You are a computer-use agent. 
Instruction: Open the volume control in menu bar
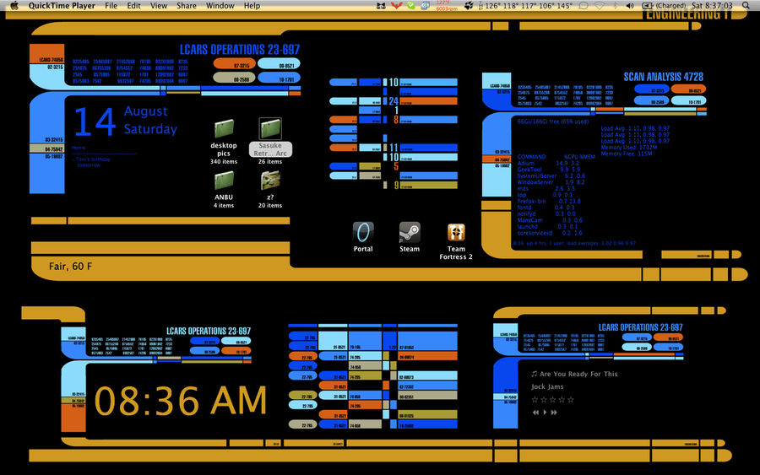[630, 6]
